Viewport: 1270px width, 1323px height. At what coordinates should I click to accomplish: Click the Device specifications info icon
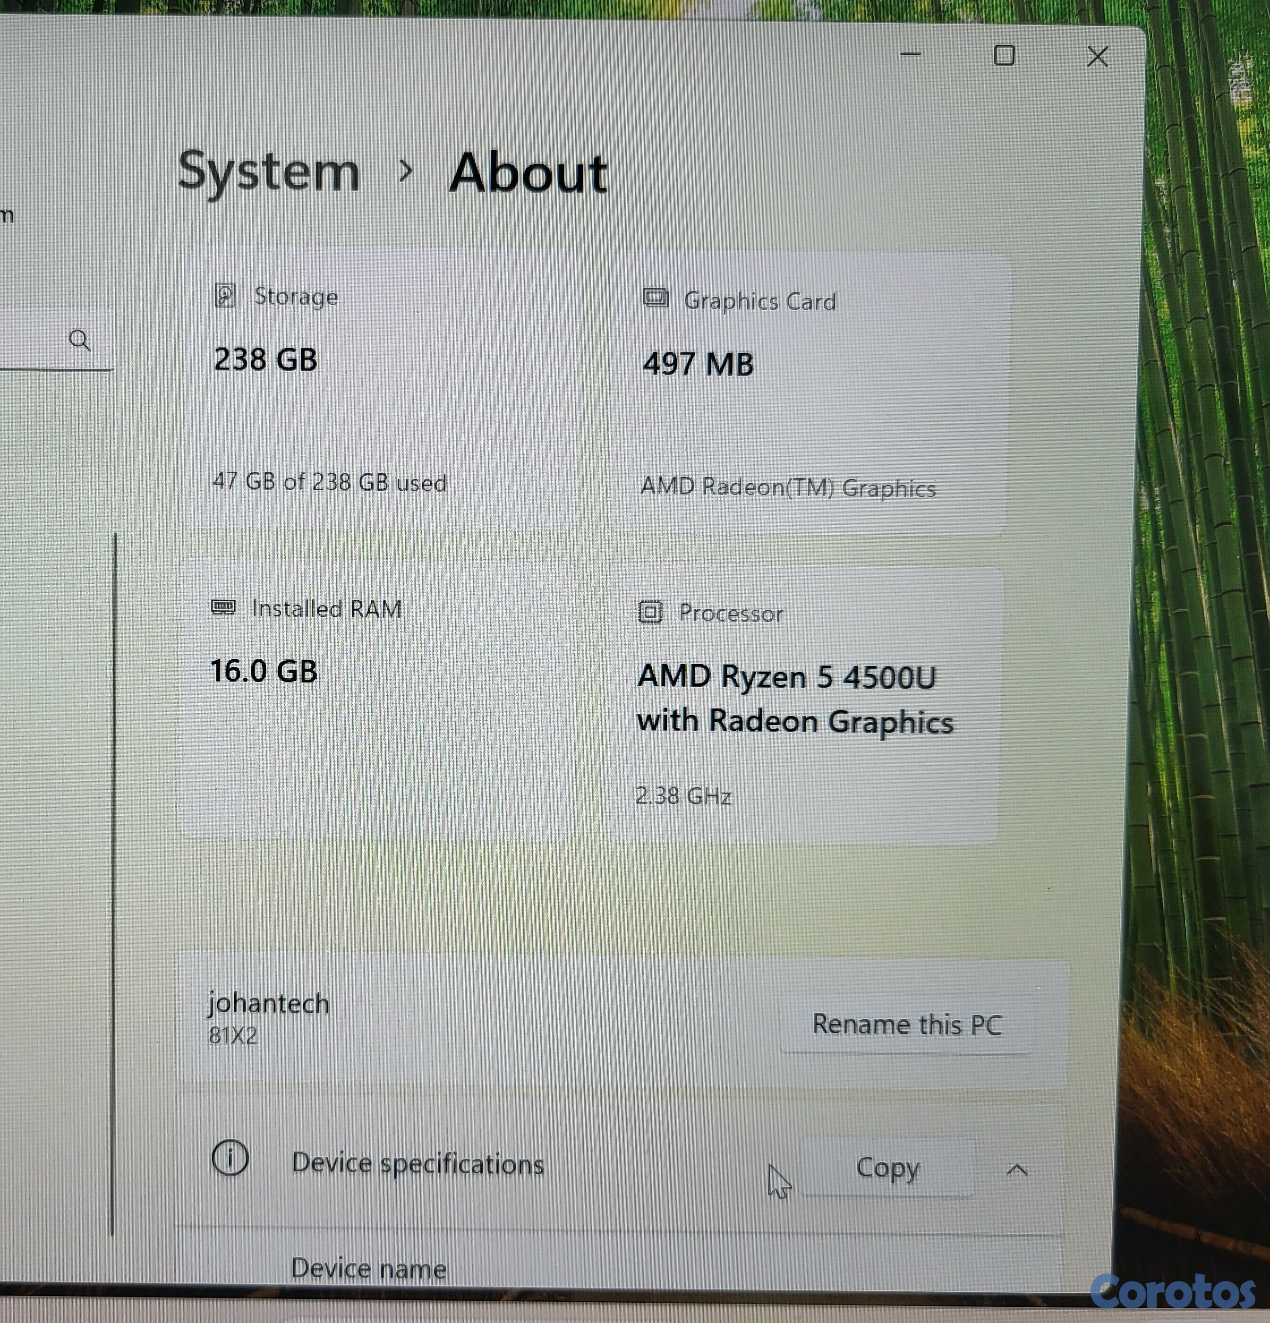(230, 1158)
